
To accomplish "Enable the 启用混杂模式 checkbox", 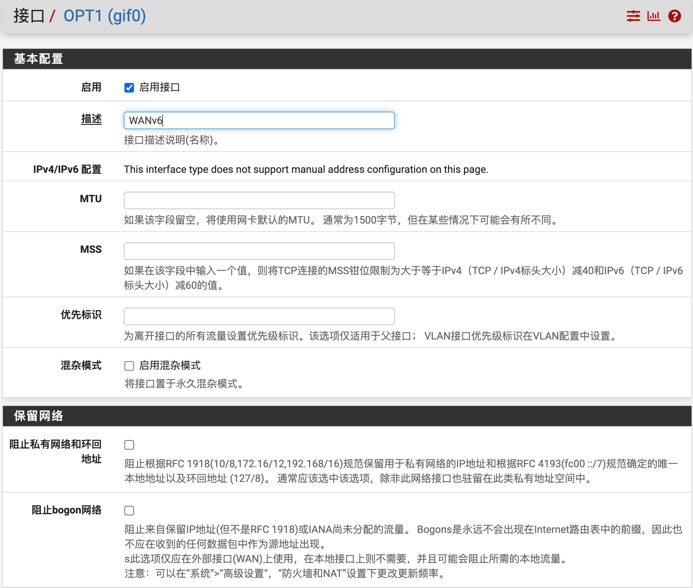I will (129, 366).
